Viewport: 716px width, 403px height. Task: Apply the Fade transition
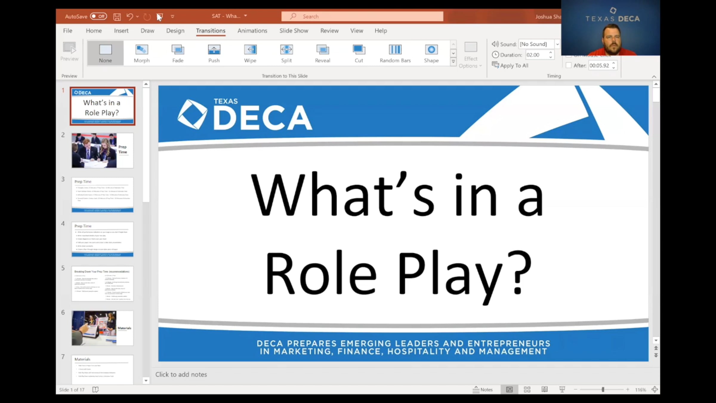coord(178,53)
